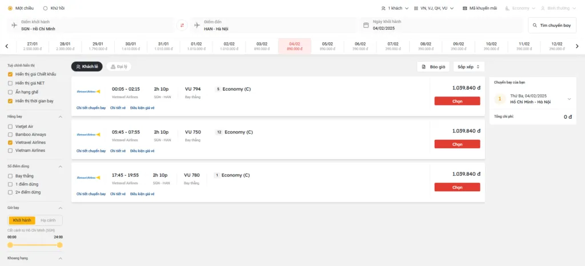Collapse the Hãng bay filter section
585x266 pixels.
click(x=61, y=117)
